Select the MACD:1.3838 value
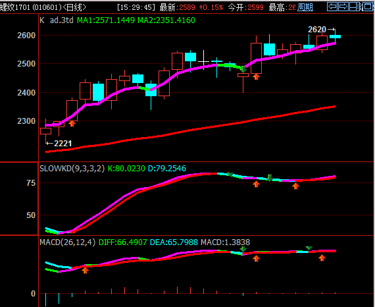Viewport: 375px width, 307px height. pyautogui.click(x=225, y=242)
